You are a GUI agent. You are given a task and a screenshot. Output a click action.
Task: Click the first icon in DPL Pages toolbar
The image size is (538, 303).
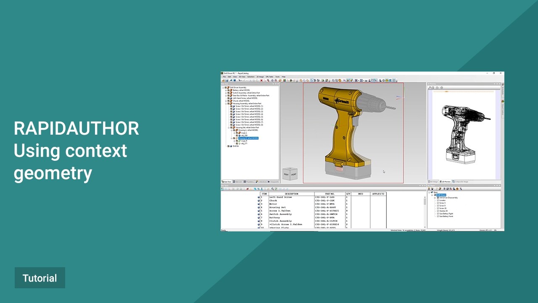429,189
